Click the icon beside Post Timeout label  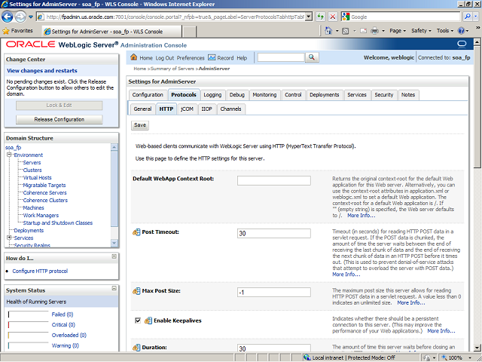pyautogui.click(x=136, y=232)
